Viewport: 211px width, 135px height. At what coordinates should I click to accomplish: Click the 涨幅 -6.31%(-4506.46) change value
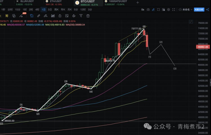(50, 21)
